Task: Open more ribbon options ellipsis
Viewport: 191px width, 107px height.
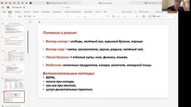Action: (164, 16)
